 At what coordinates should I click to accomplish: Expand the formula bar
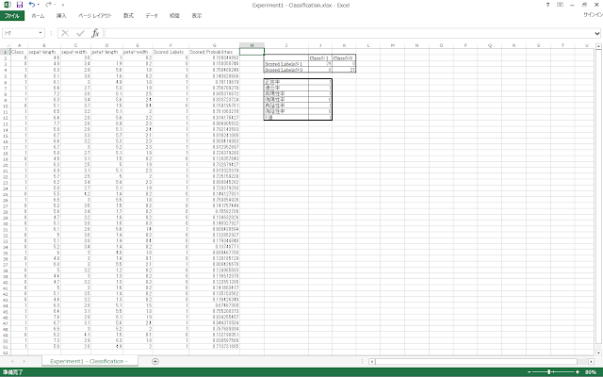[x=597, y=32]
